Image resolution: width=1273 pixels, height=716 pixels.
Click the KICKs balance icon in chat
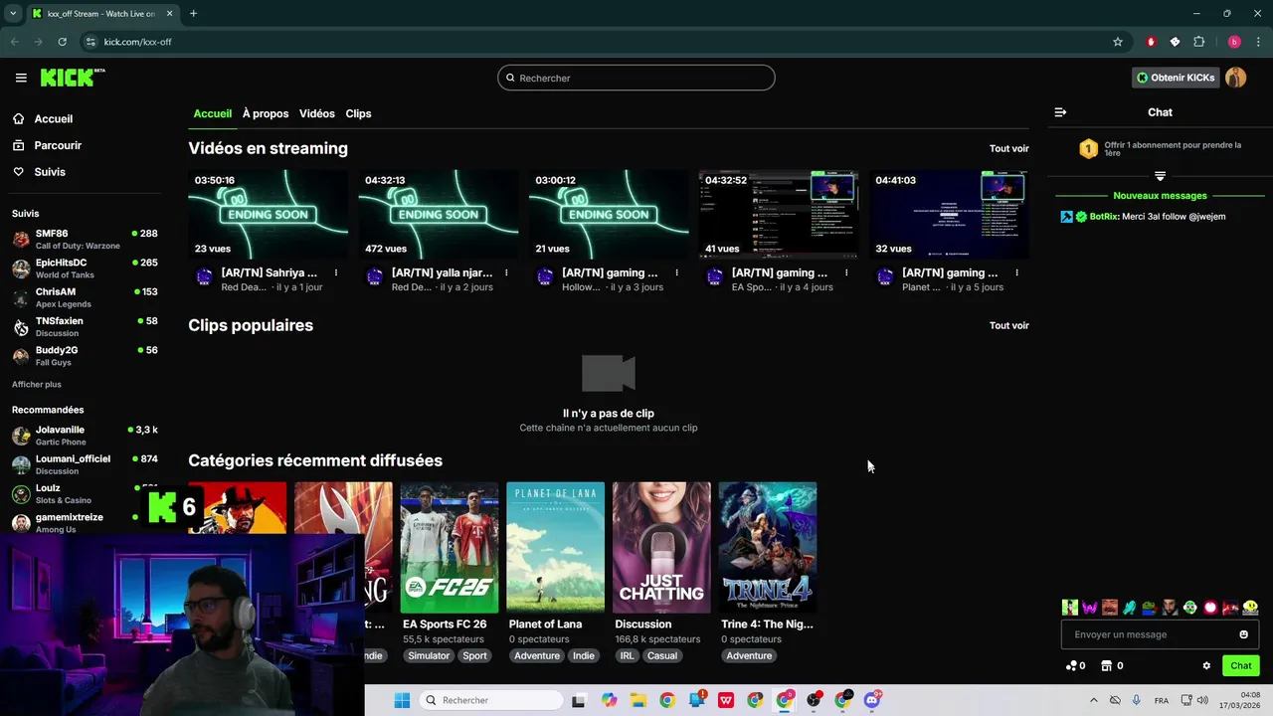1071,665
